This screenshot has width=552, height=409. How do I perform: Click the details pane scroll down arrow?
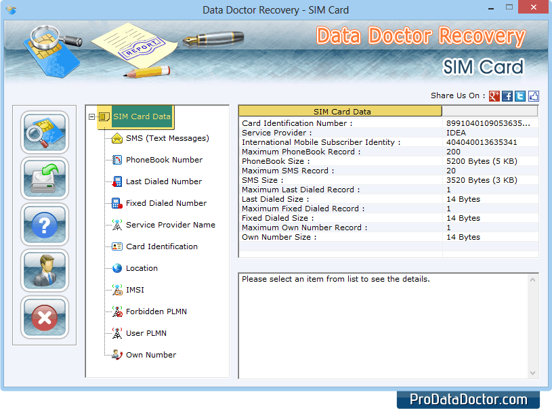[x=532, y=373]
